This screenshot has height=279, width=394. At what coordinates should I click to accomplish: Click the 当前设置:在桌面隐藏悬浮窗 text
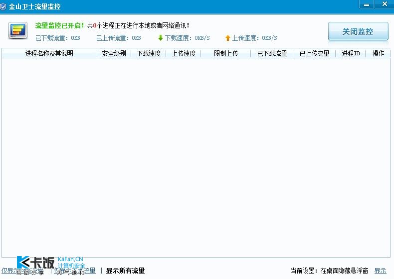click(330, 271)
